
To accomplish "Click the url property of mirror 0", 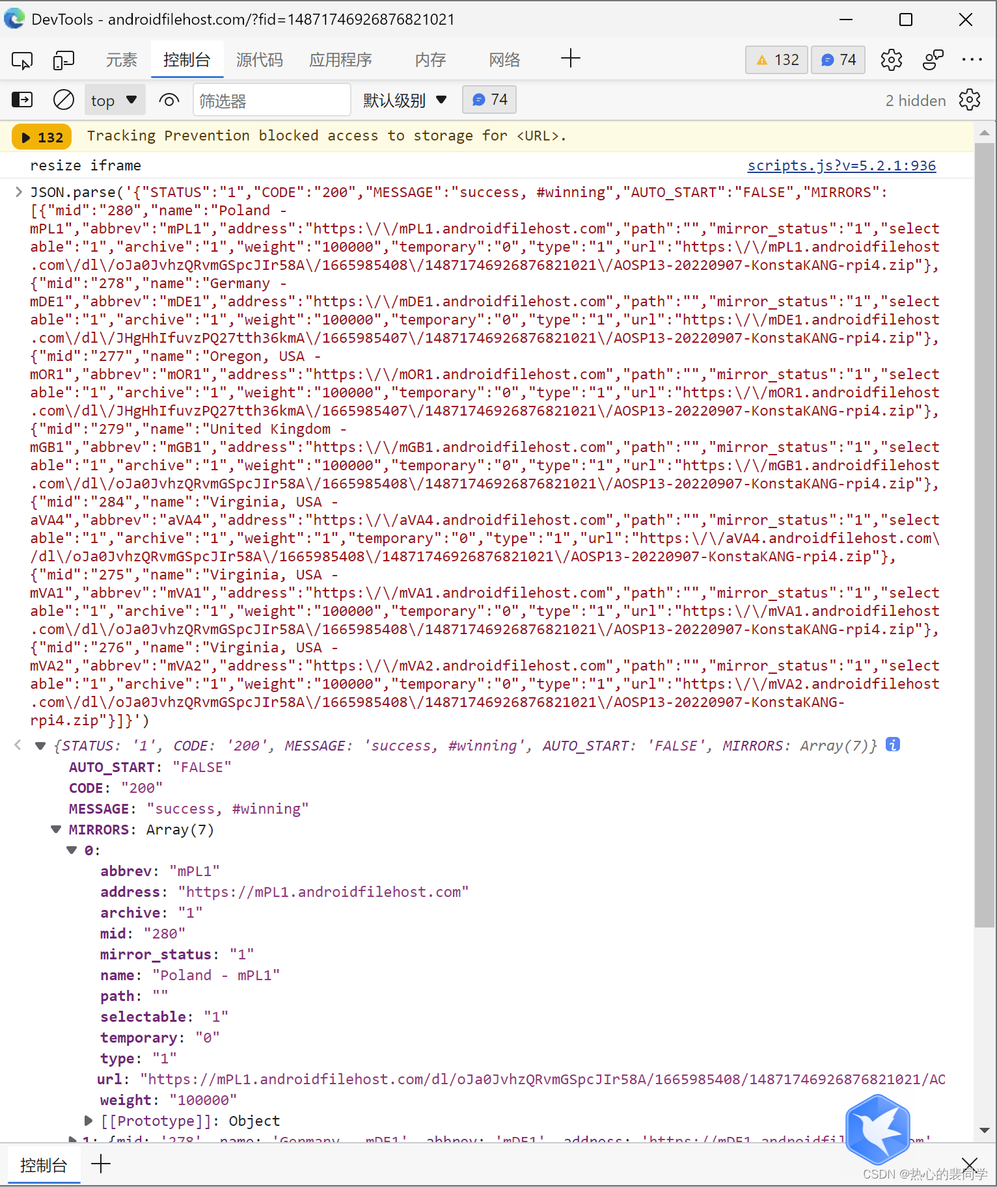I will [521, 1079].
